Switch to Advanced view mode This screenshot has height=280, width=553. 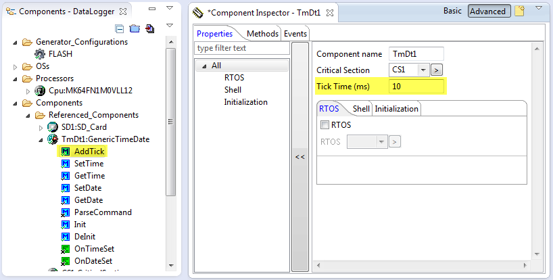(487, 11)
